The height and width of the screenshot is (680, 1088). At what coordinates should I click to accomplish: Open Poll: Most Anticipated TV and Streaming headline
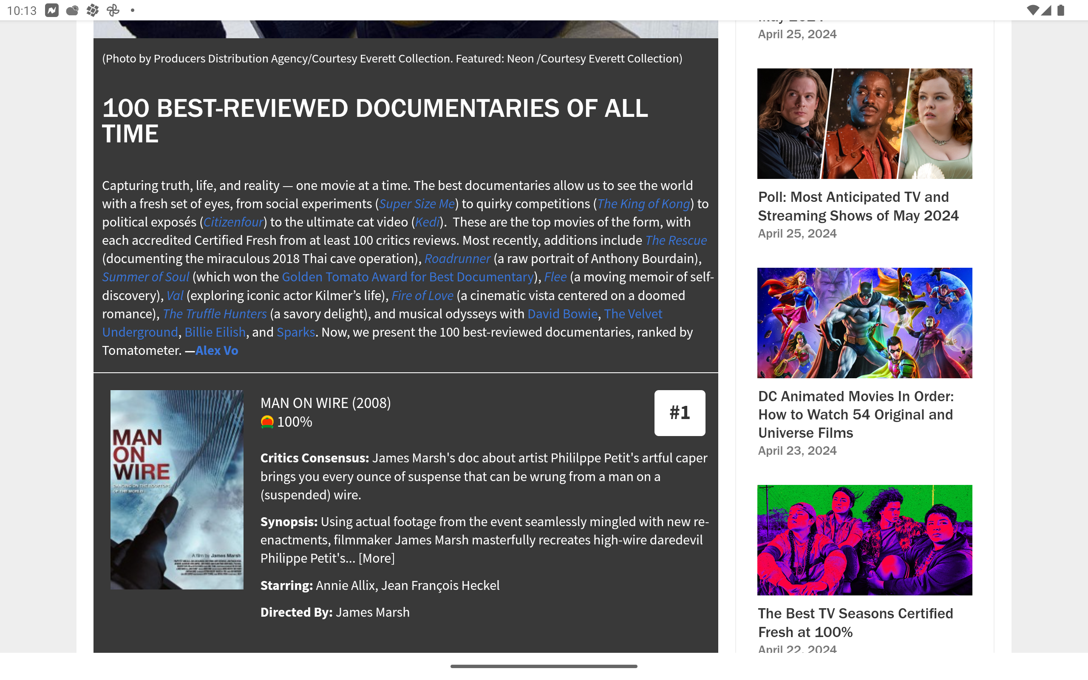point(858,207)
